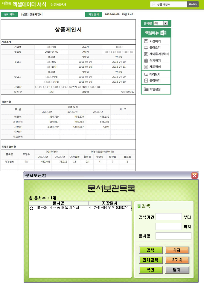Click the 모델수 value 78
The width and height of the screenshot is (204, 288).
[26, 162]
